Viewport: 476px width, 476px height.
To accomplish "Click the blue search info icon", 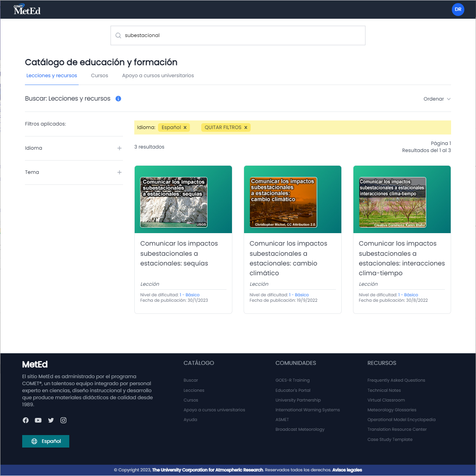I will click(118, 99).
